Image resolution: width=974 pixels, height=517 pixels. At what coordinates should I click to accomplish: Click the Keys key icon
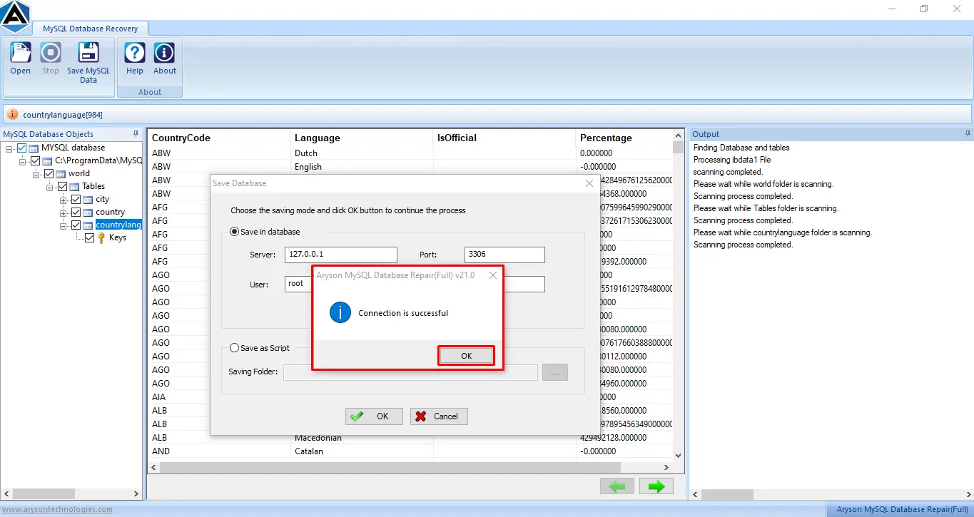click(101, 238)
